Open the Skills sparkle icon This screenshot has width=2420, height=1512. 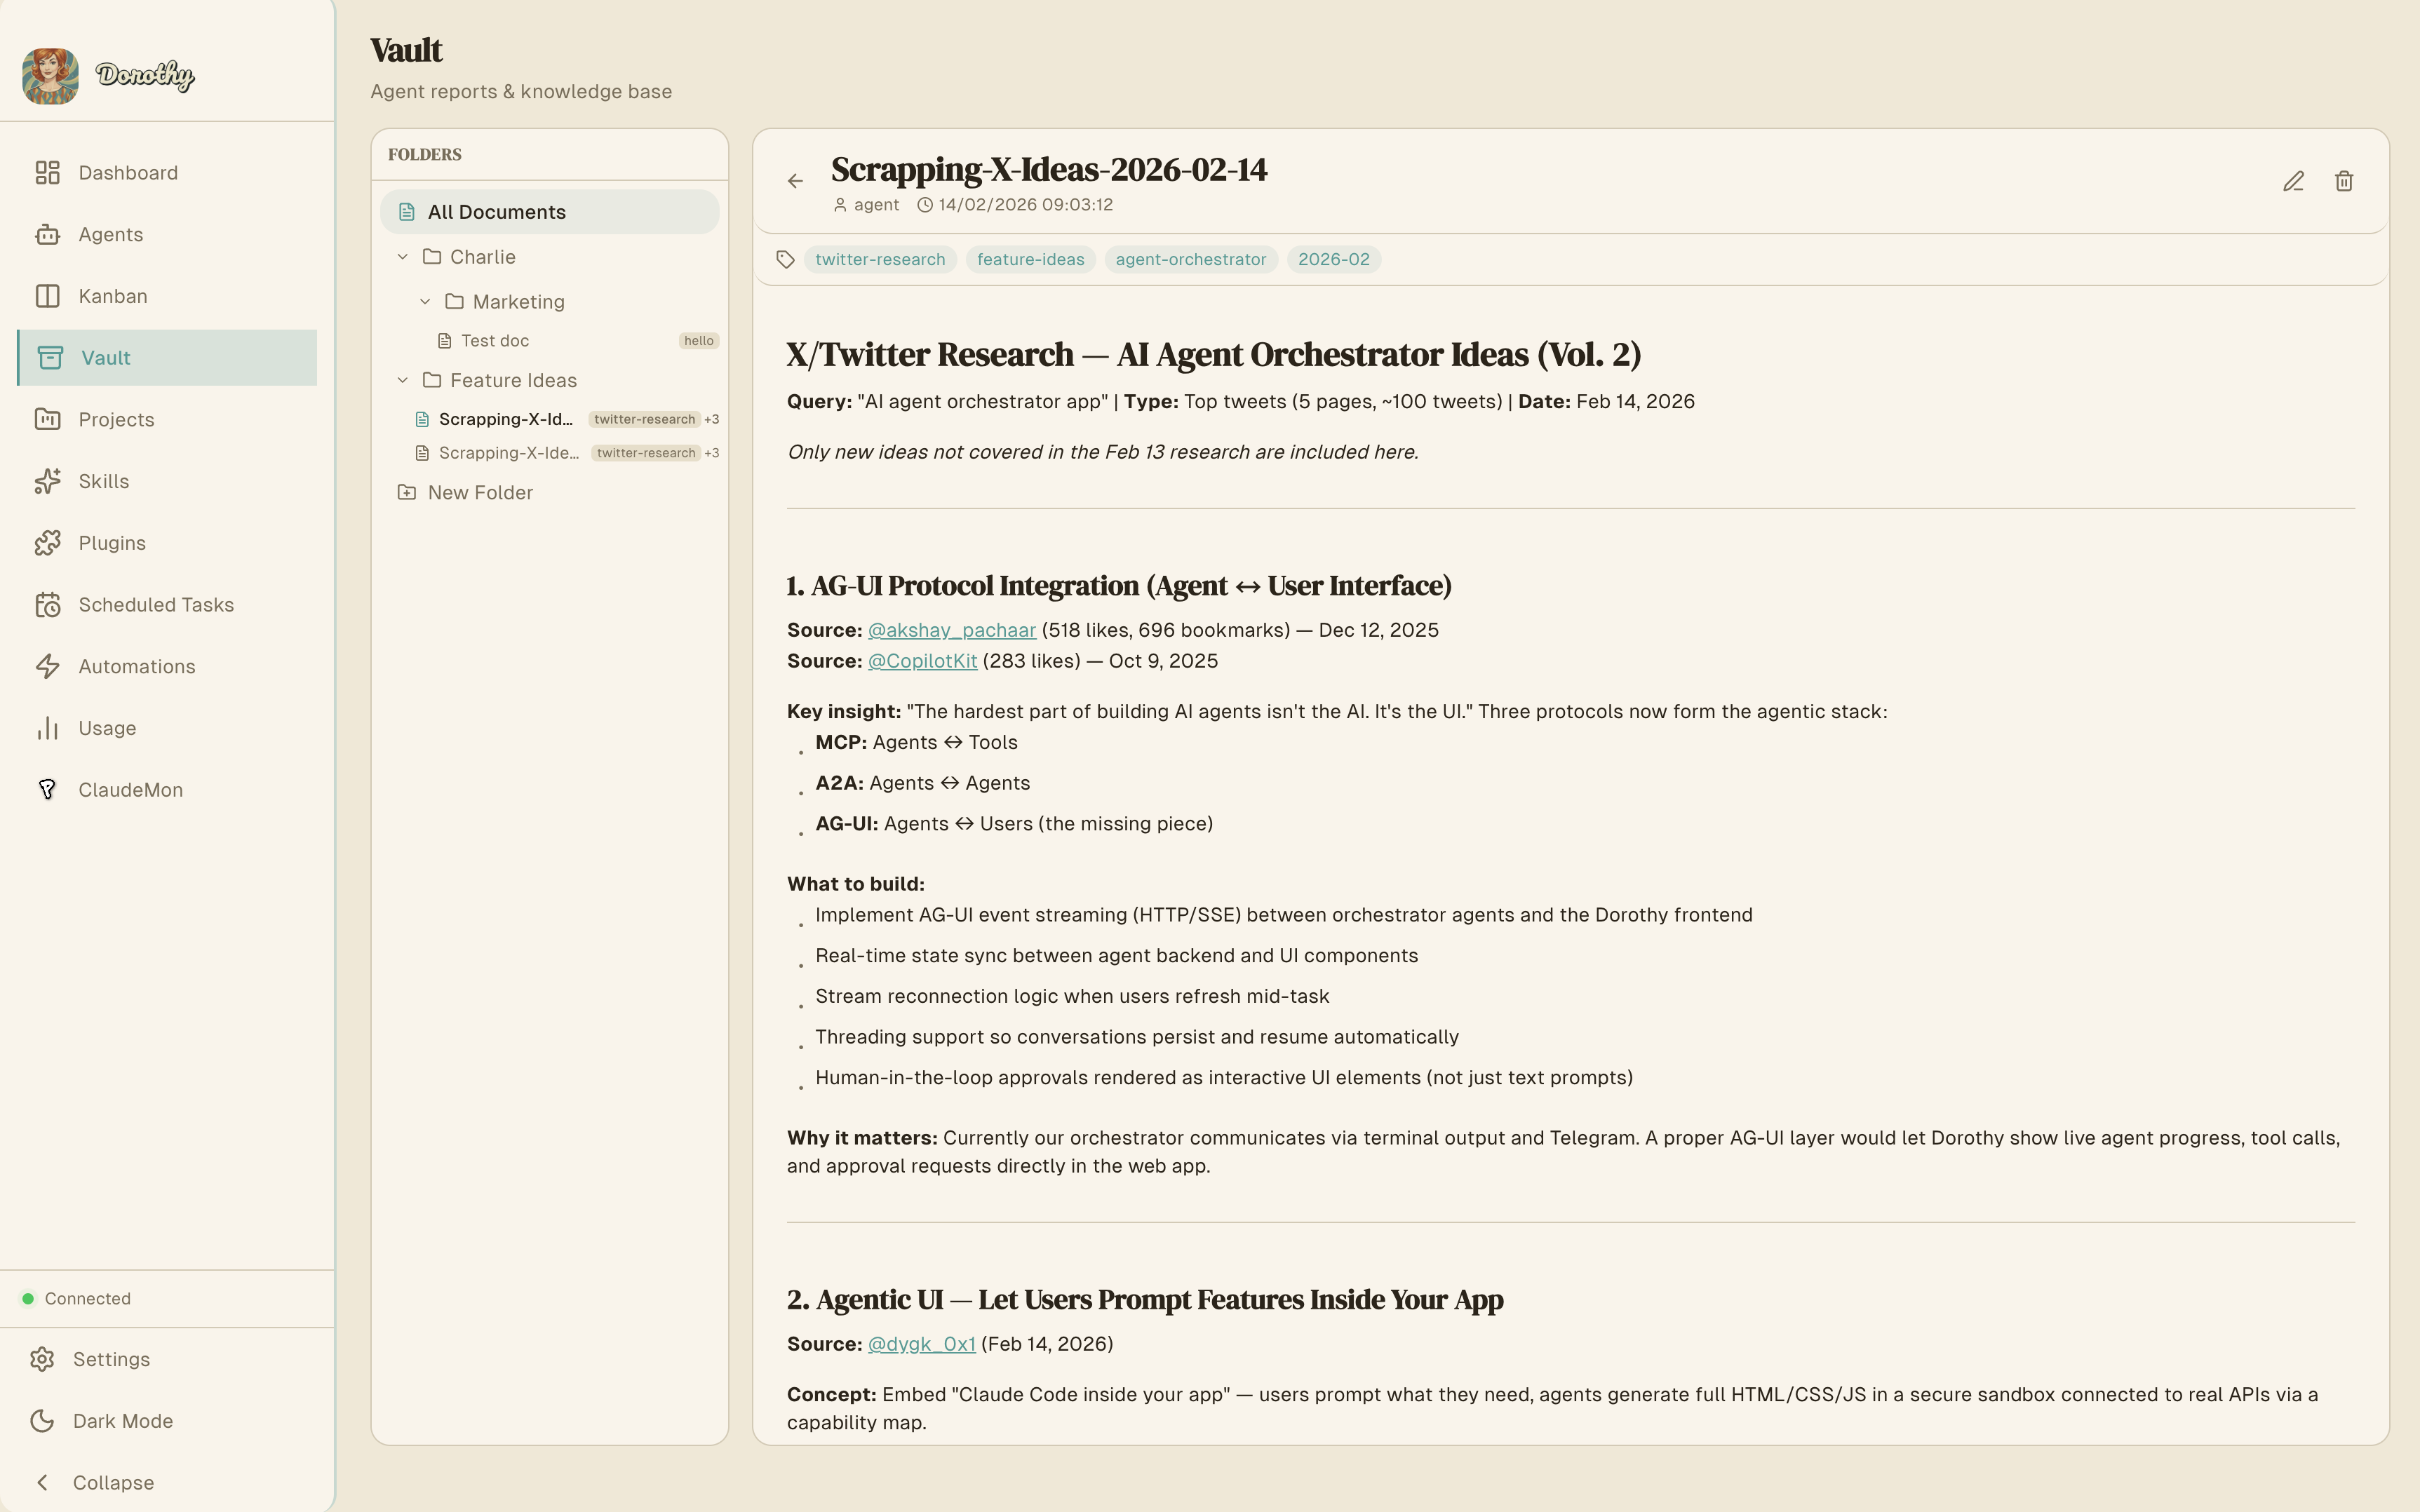(47, 481)
